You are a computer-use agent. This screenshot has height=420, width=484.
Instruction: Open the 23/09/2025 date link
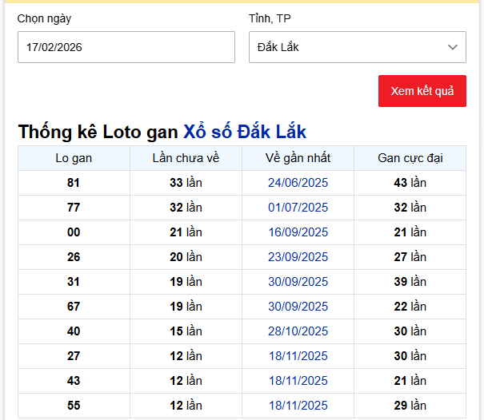[x=298, y=257]
